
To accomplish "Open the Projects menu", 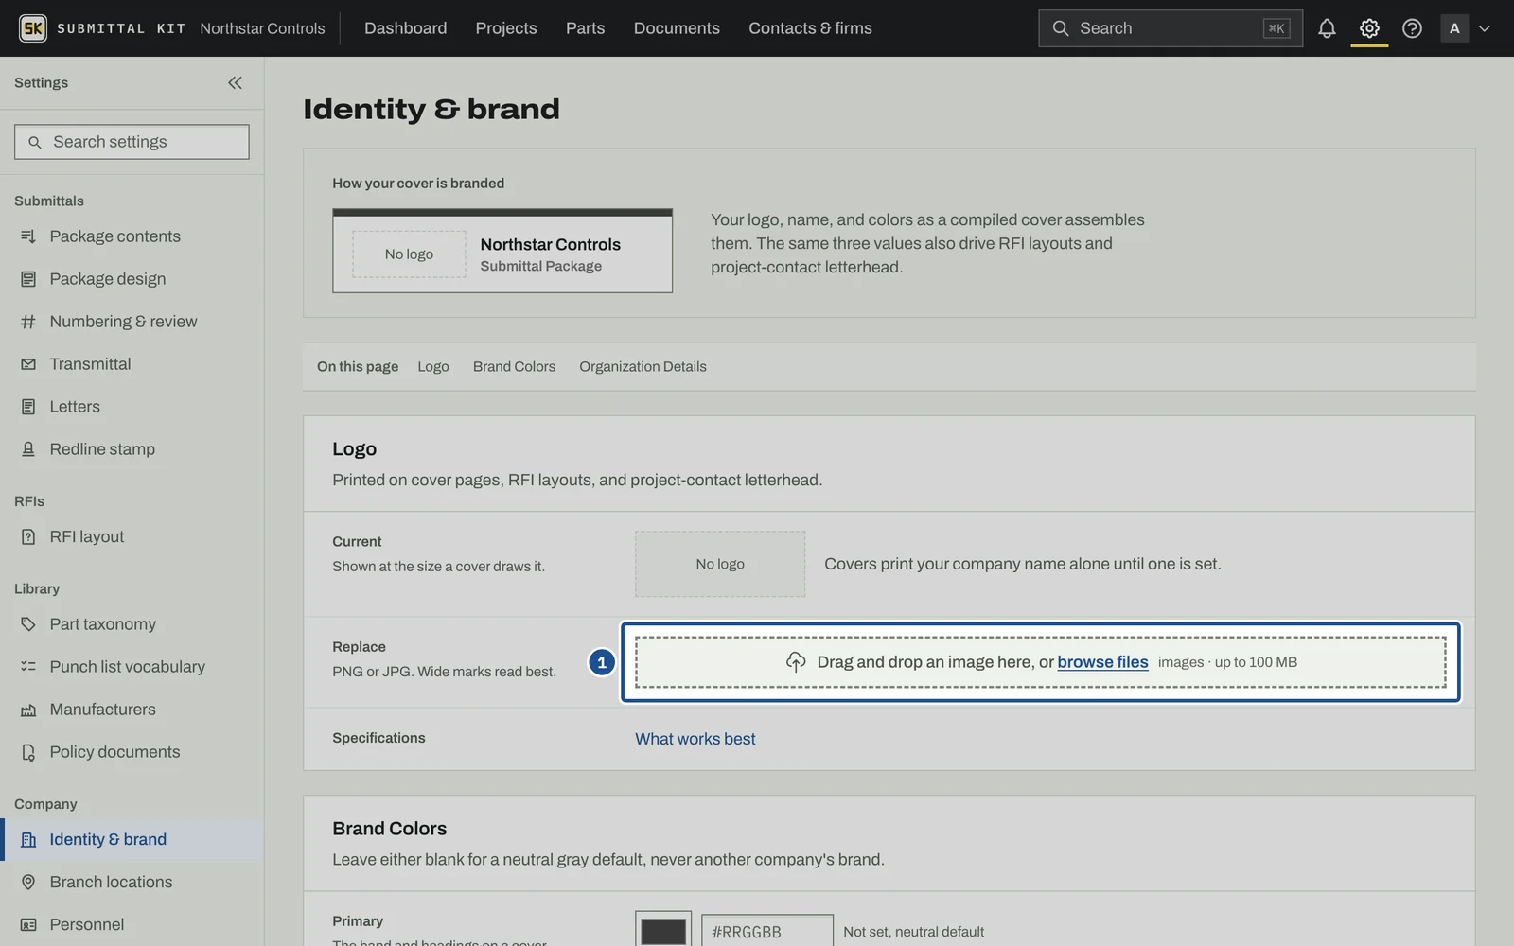I will pos(506,28).
